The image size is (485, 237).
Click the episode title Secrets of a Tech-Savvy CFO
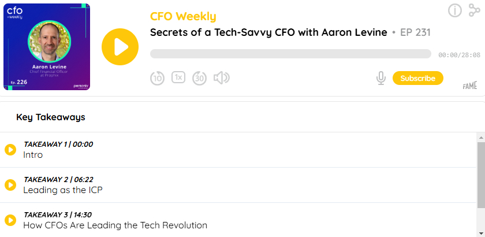tap(268, 32)
